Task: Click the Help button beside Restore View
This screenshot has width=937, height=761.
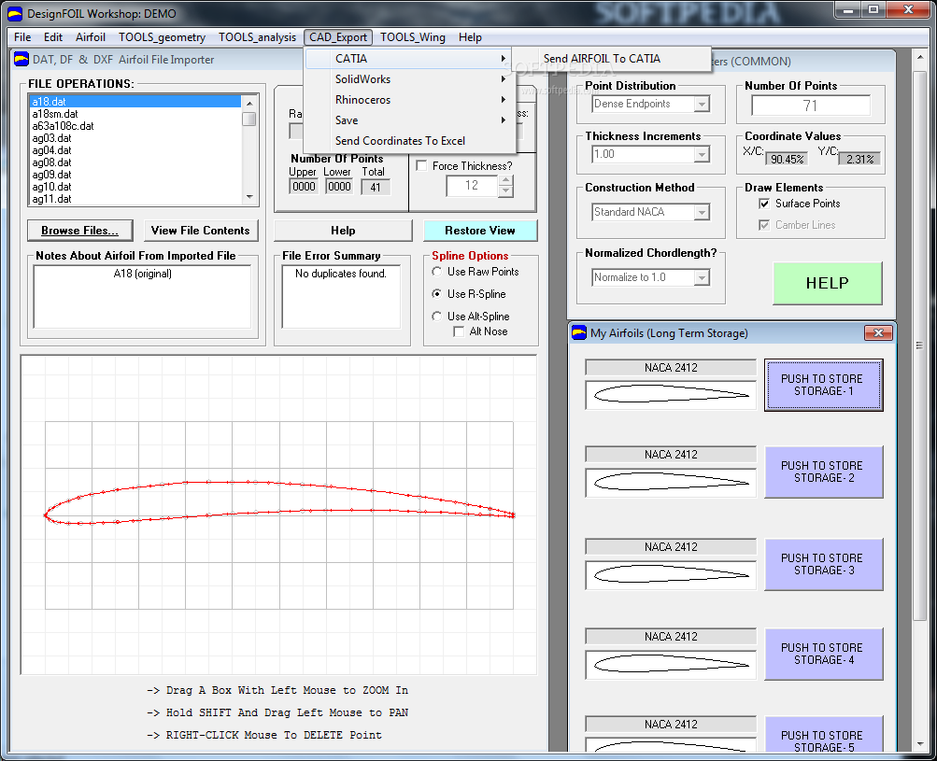Action: click(343, 231)
